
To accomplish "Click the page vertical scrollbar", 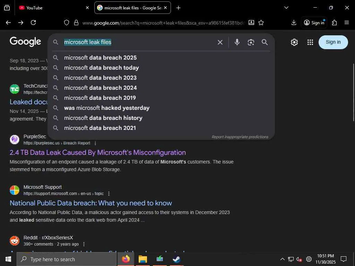I will point(353,92).
